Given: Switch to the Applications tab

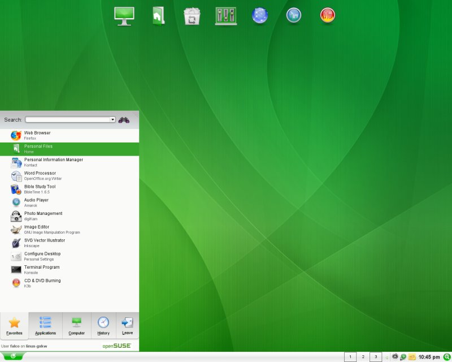Looking at the screenshot, I should (45, 326).
